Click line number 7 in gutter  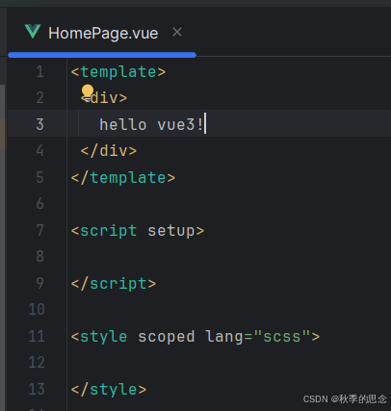tap(39, 230)
